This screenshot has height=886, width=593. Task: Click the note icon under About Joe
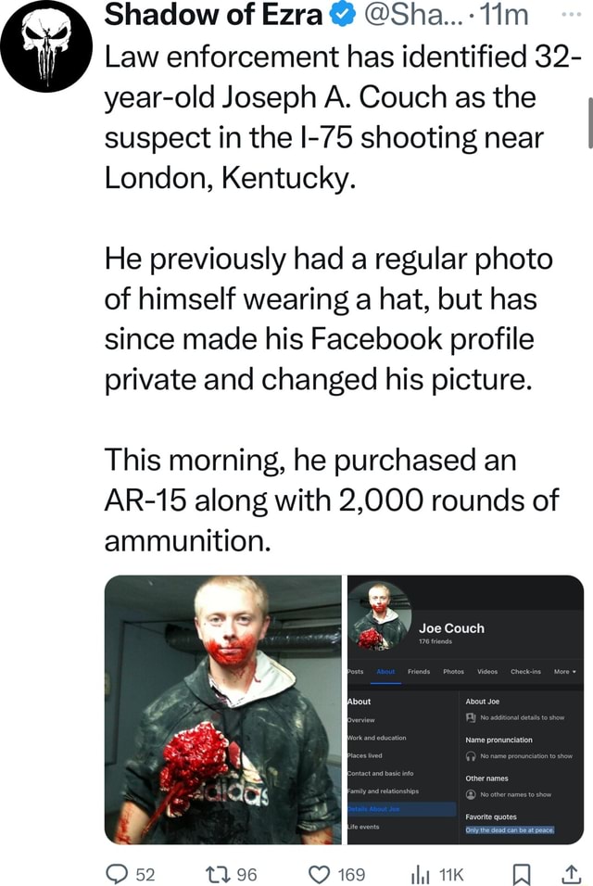click(470, 717)
